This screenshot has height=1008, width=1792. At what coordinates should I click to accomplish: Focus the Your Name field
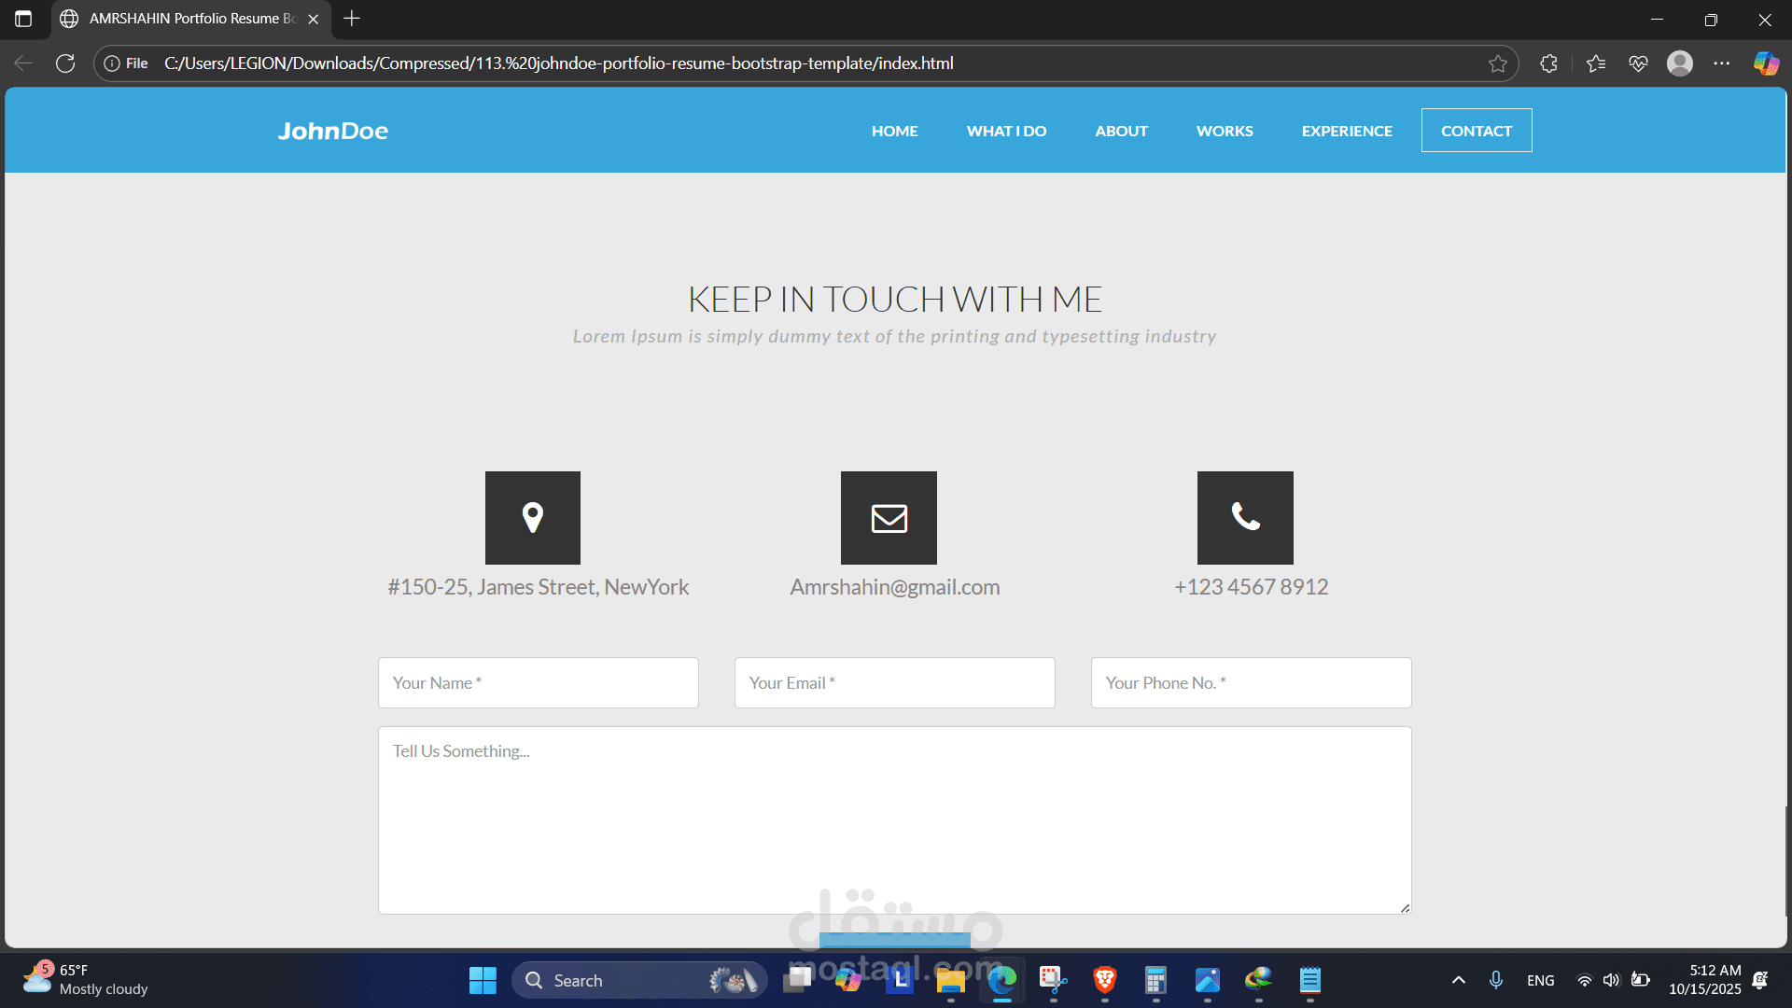pyautogui.click(x=538, y=682)
